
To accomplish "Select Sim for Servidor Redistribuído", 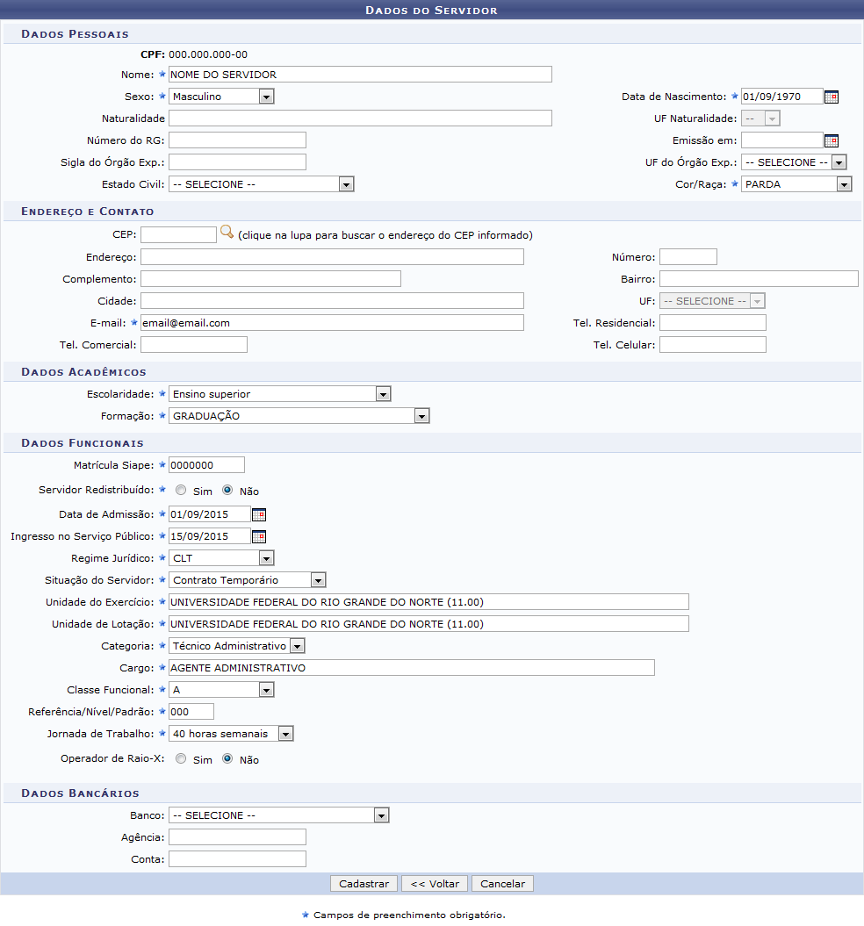I will 181,491.
